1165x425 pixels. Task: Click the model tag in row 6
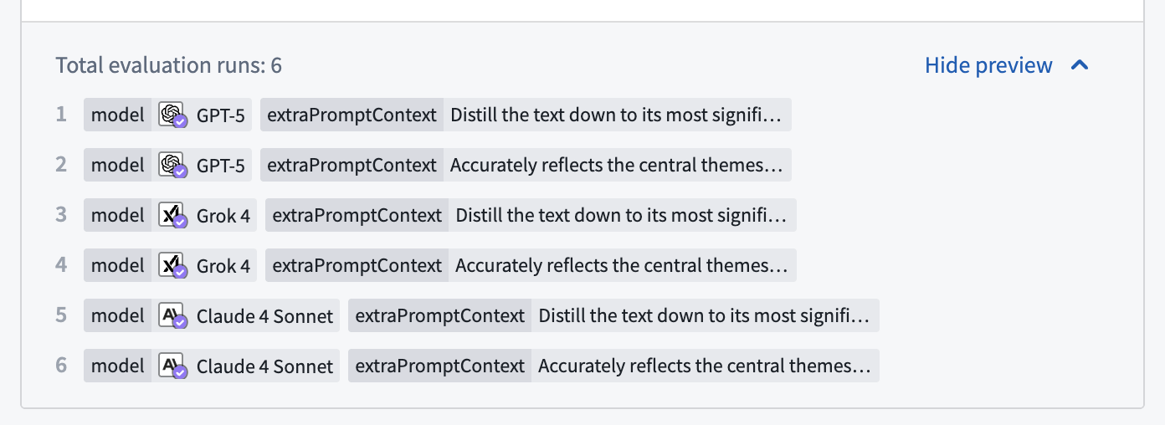tap(118, 366)
